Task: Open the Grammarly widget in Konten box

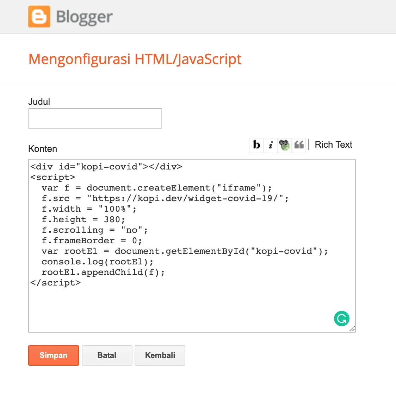Action: tap(341, 319)
